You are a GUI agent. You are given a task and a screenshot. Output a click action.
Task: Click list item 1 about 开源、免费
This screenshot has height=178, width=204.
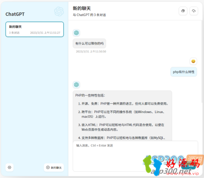click(x=123, y=104)
